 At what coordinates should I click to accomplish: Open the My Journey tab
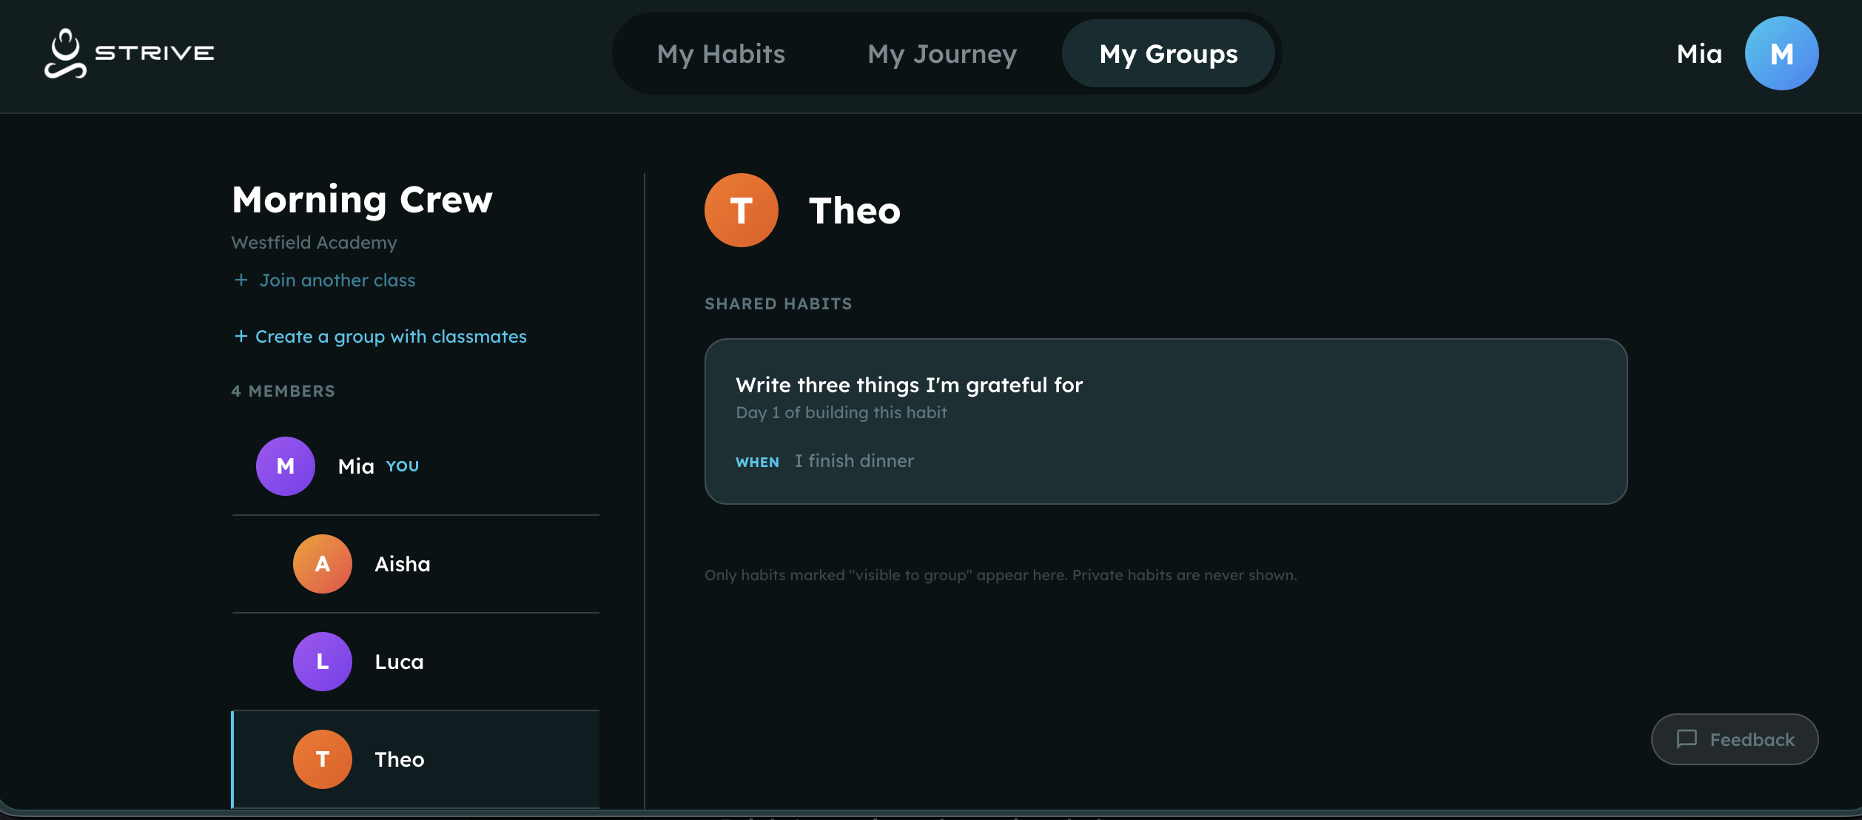point(942,54)
